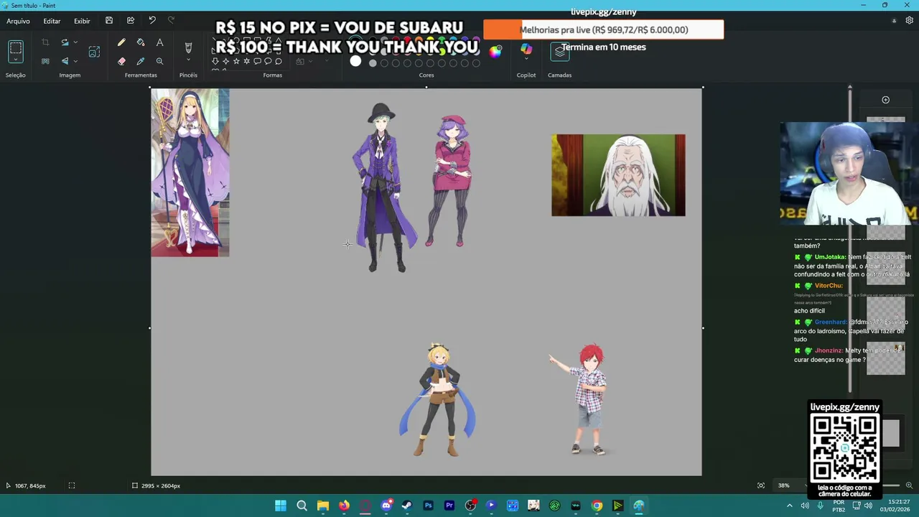Select the rectangular Selection tool
The width and height of the screenshot is (919, 517).
pyautogui.click(x=16, y=49)
